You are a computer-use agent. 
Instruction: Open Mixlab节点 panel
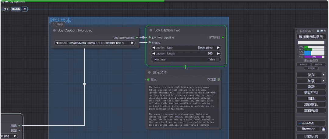pyautogui.click(x=311, y=123)
